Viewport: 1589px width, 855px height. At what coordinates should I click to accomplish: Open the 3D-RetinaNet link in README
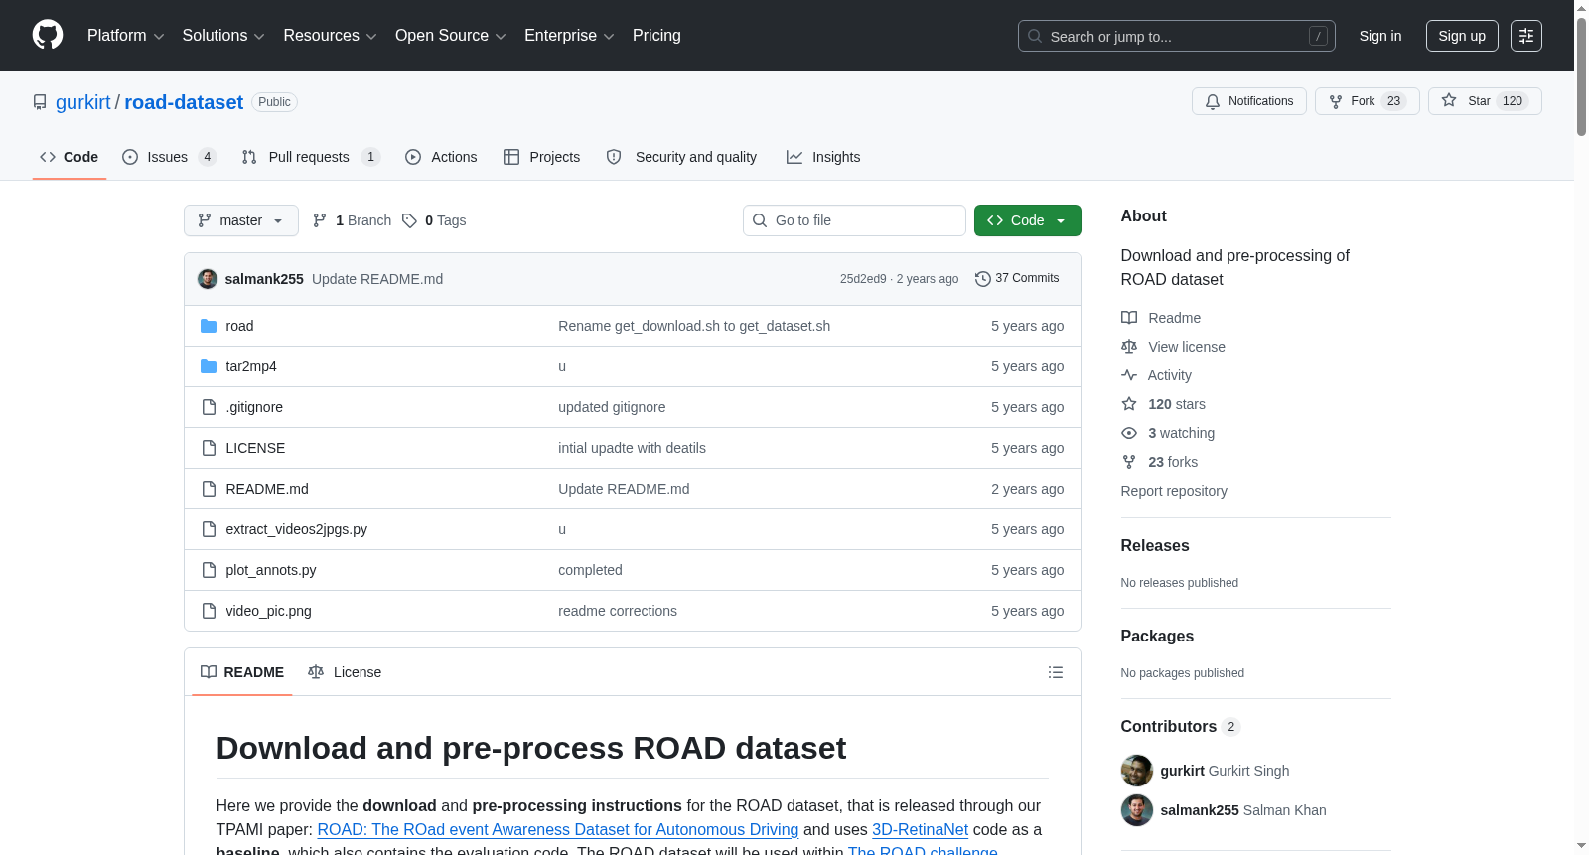pos(920,829)
